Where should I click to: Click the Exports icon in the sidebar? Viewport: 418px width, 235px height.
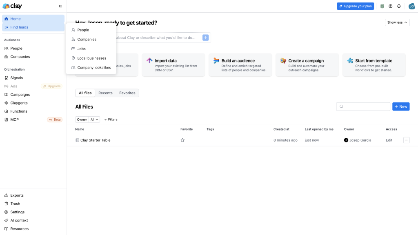tap(7, 195)
